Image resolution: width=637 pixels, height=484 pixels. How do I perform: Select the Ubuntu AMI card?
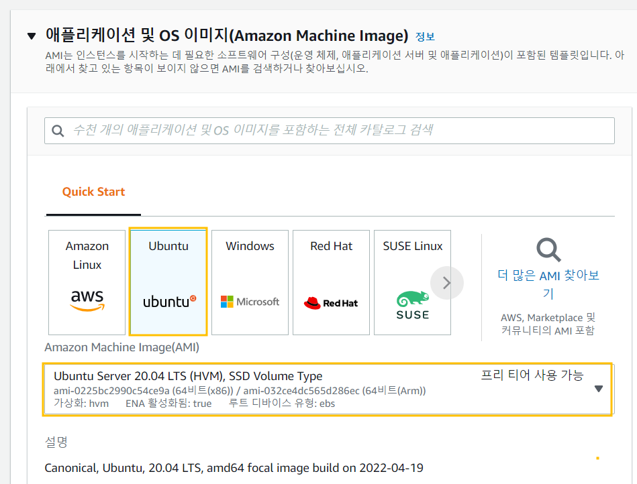[168, 282]
